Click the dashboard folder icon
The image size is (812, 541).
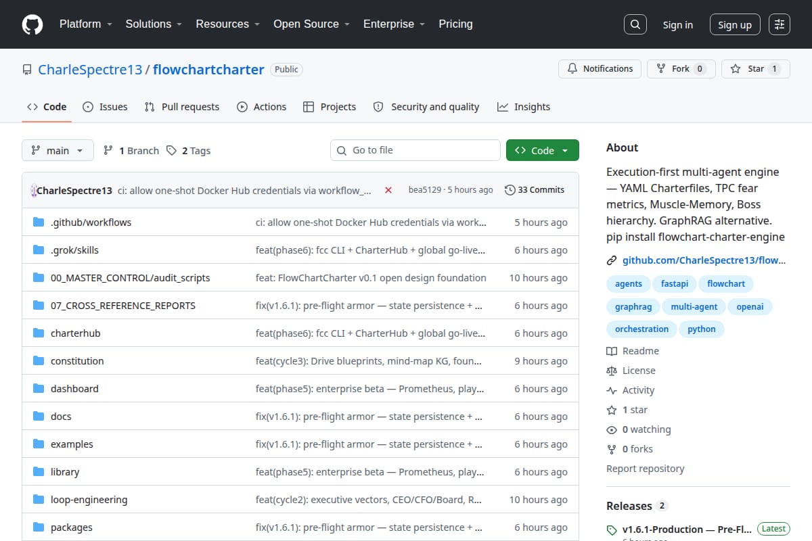click(x=39, y=388)
